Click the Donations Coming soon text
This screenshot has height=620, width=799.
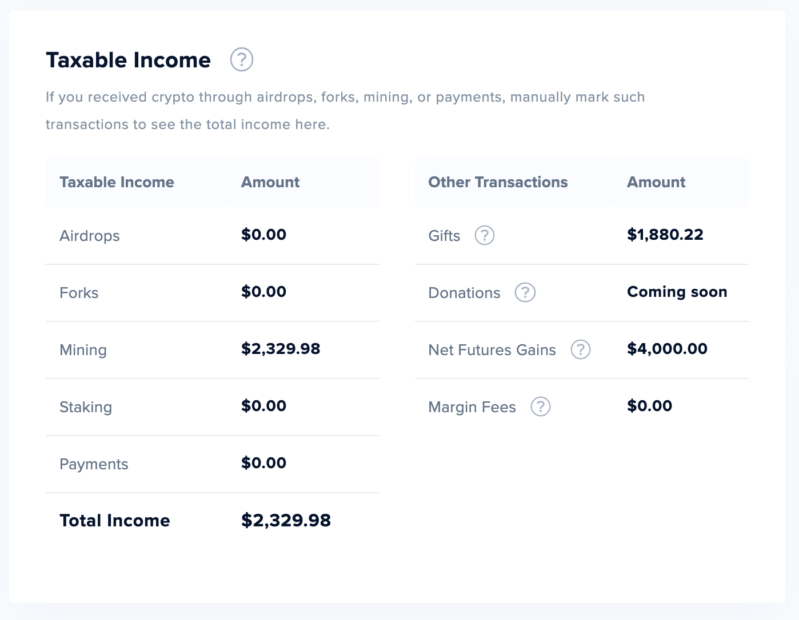pos(677,292)
